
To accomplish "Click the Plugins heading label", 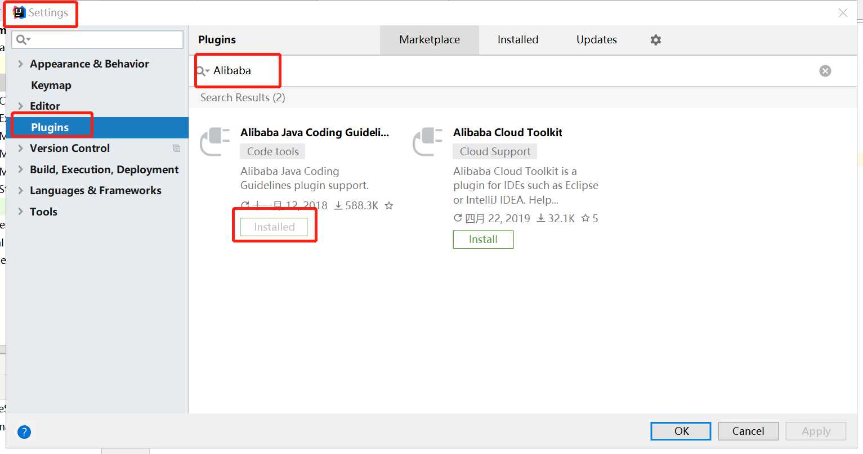I will click(x=217, y=40).
